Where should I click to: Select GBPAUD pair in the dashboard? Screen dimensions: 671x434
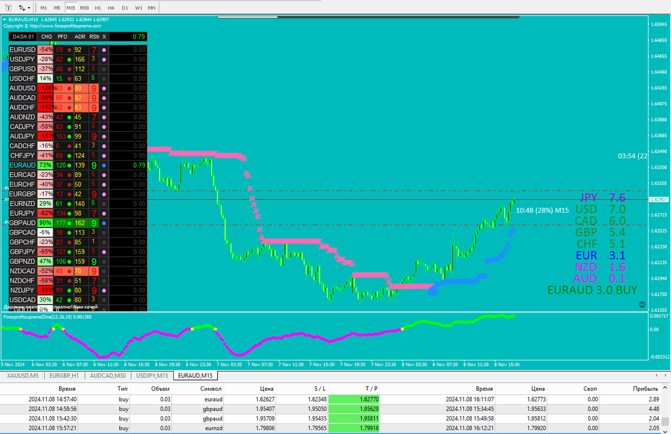point(22,222)
